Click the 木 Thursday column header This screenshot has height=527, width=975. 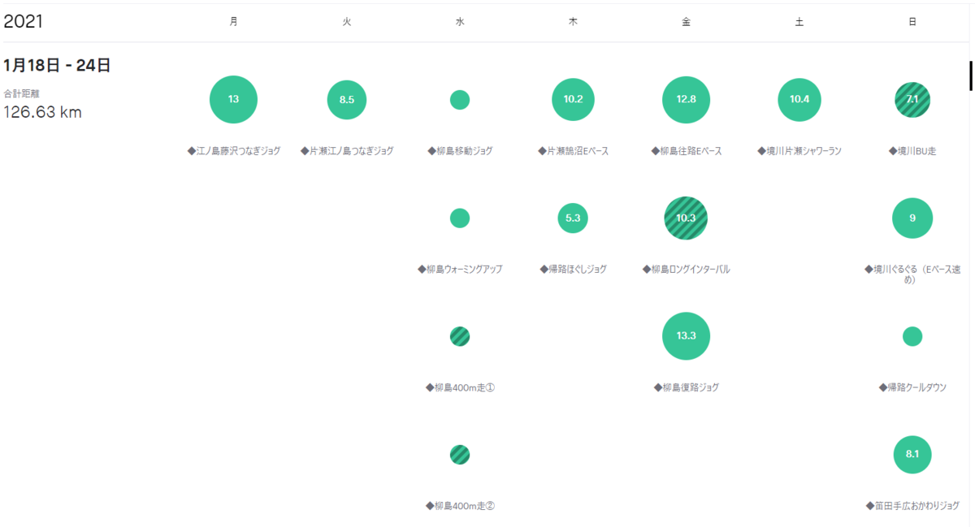click(x=573, y=23)
